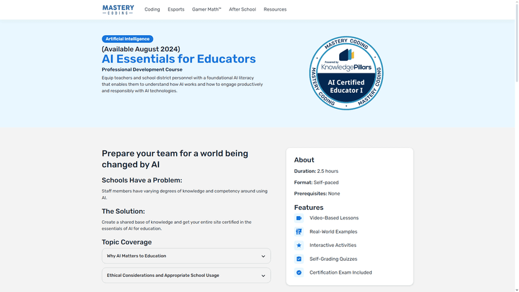Image resolution: width=519 pixels, height=292 pixels.
Task: Click the scrollbar down arrow
Action: pos(516,290)
